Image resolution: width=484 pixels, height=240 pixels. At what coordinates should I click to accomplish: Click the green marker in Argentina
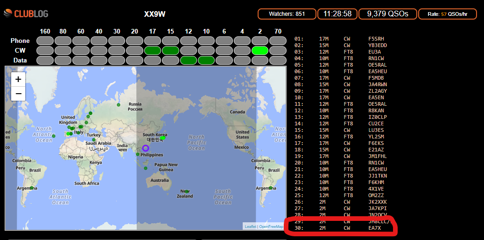tap(31, 188)
